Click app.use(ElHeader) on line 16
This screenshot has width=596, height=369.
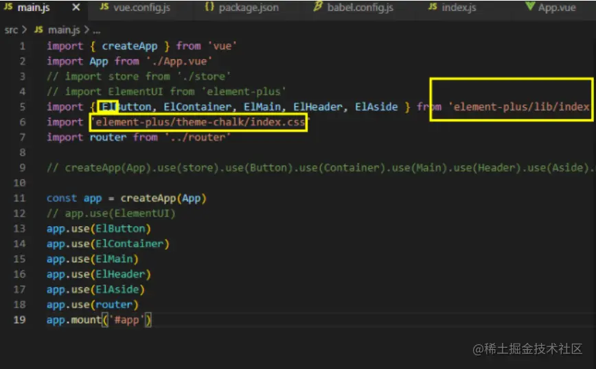pos(98,274)
